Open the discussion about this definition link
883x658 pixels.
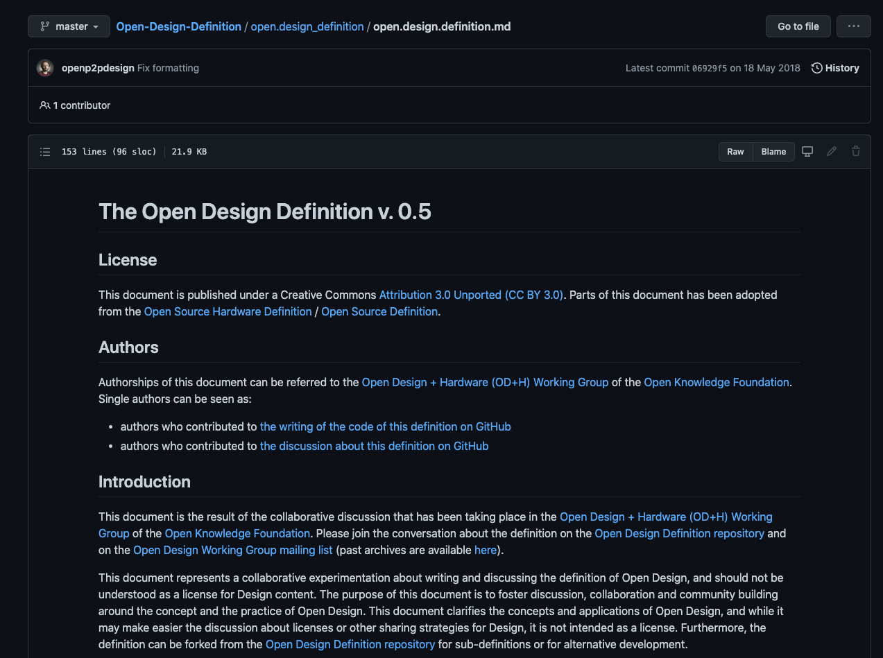[374, 446]
